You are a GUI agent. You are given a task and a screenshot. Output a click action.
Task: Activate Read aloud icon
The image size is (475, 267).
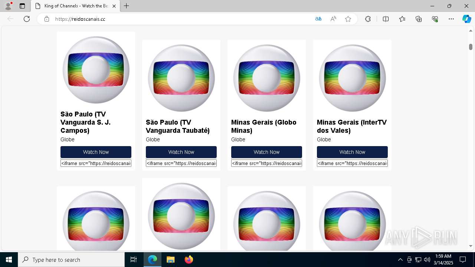point(333,19)
